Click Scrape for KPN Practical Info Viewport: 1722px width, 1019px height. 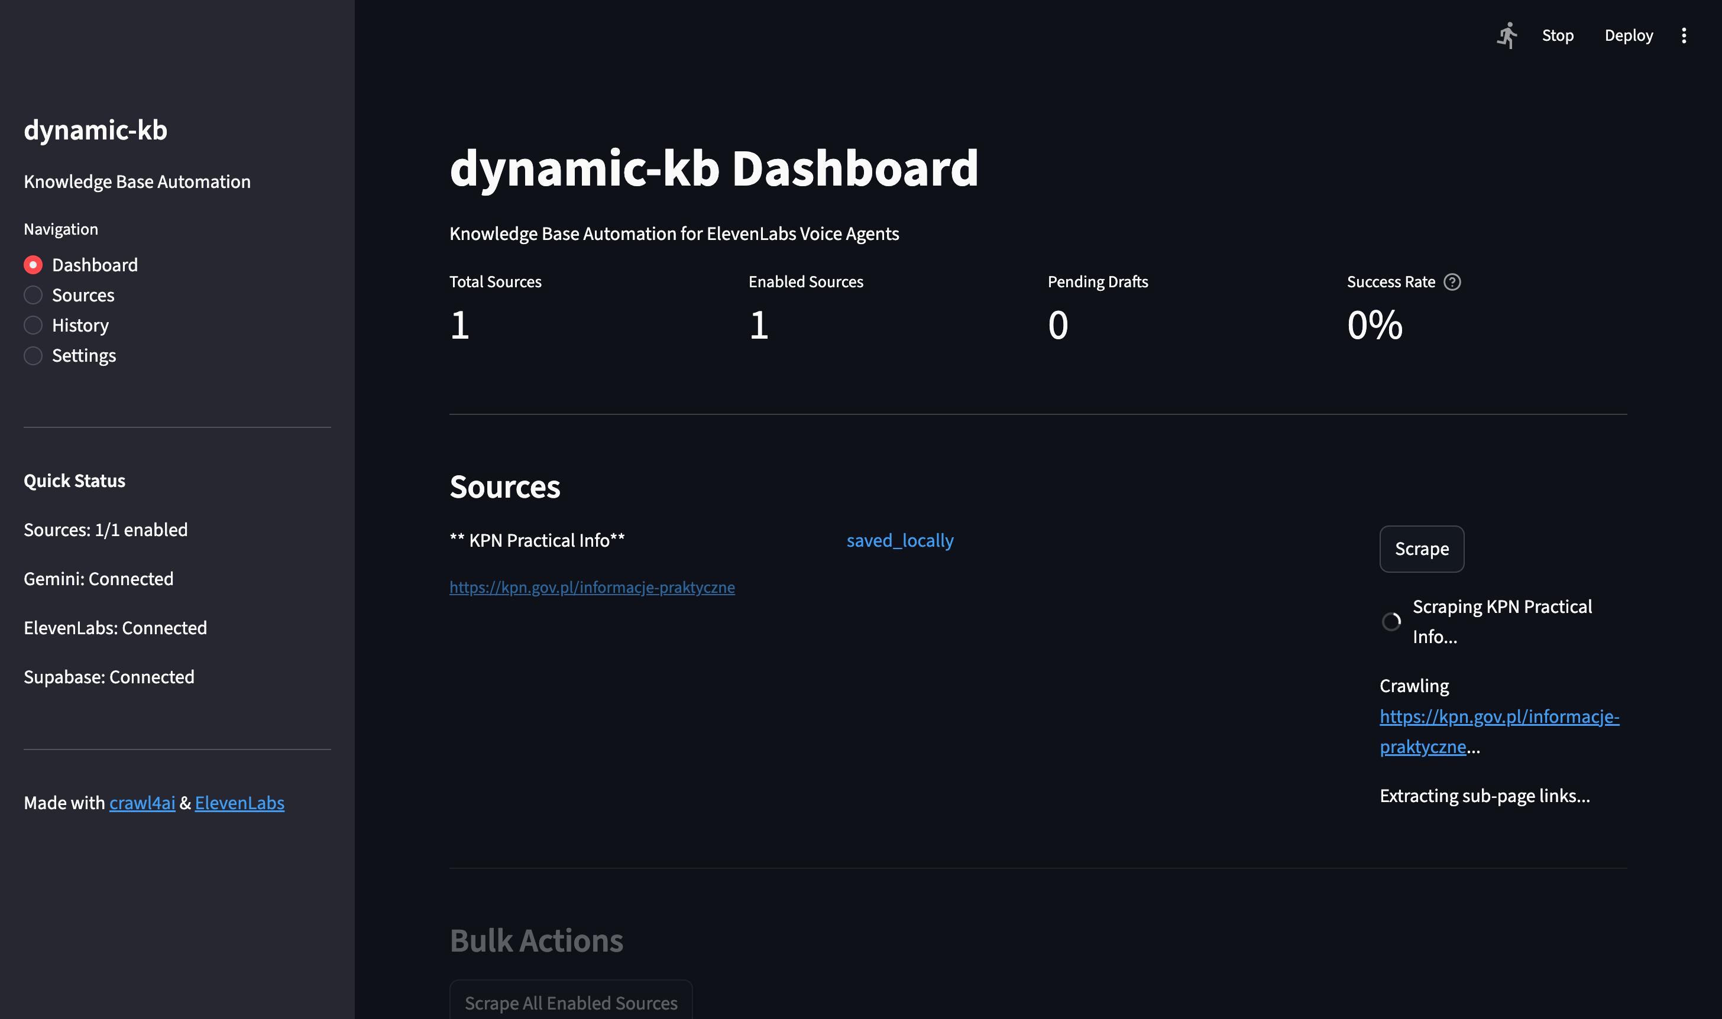[1422, 549]
